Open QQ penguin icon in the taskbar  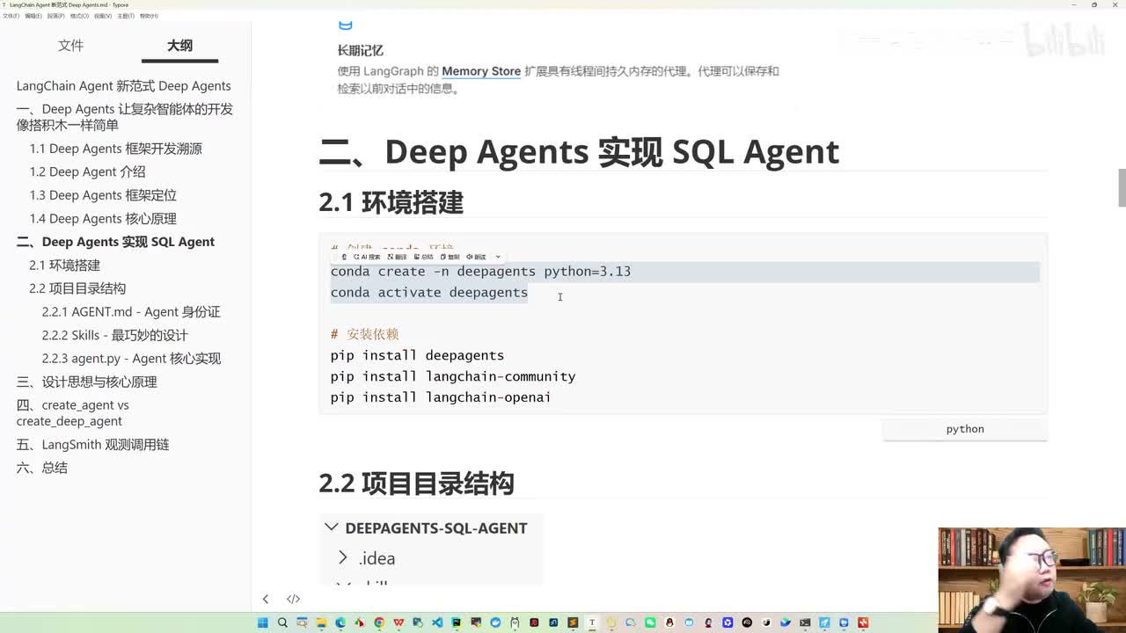[669, 623]
